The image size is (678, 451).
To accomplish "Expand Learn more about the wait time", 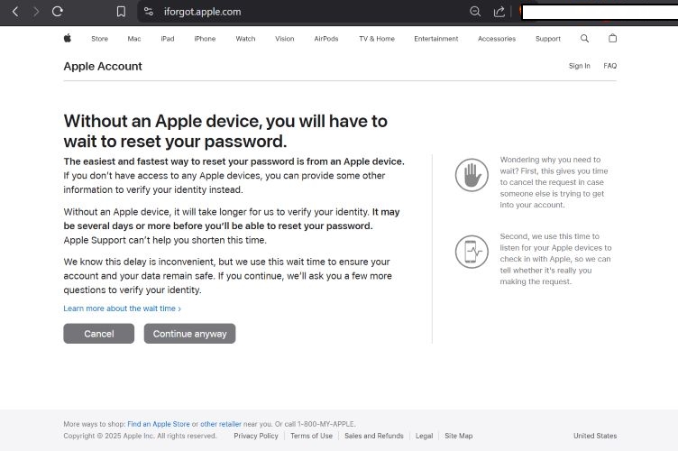I will click(122, 308).
